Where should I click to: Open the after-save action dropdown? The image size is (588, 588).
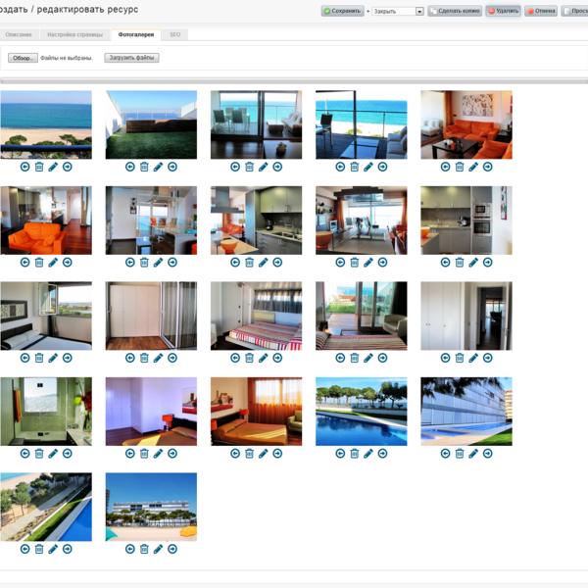[398, 11]
